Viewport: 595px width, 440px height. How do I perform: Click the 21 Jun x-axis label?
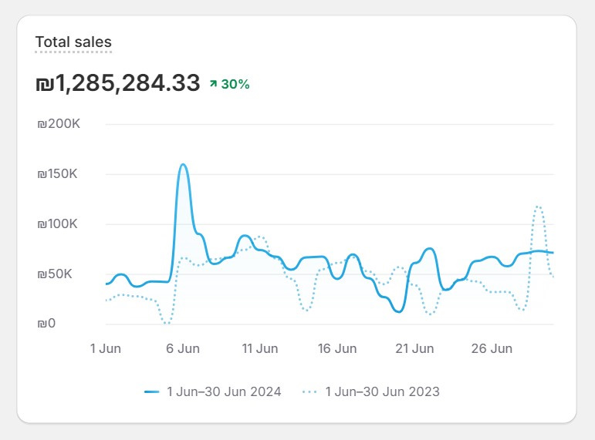(414, 348)
